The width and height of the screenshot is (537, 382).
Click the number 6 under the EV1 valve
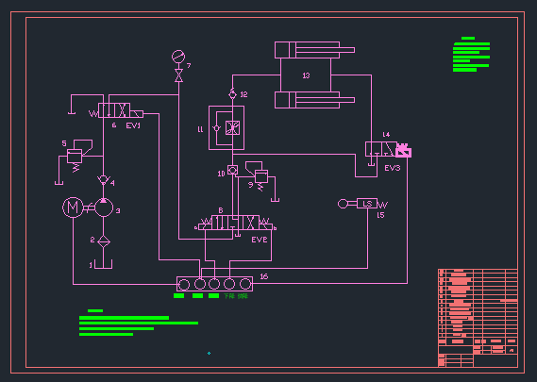(114, 125)
